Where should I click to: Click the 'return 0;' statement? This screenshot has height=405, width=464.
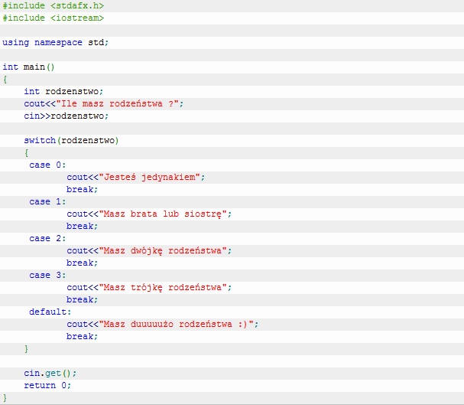(47, 385)
